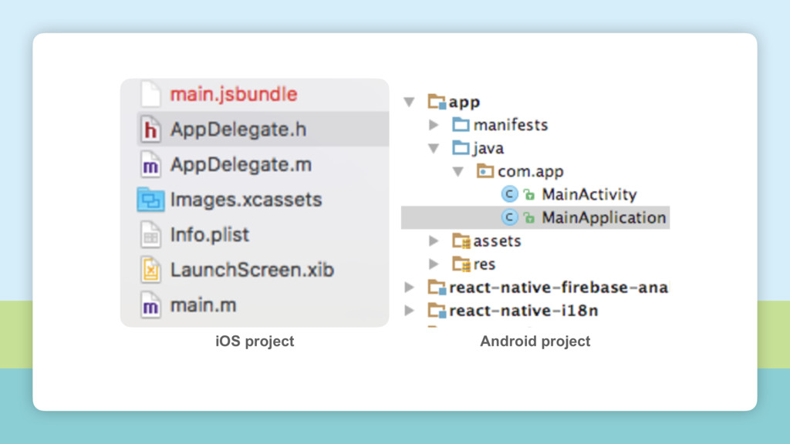790x444 pixels.
Task: Select the com.app package label
Action: [531, 172]
